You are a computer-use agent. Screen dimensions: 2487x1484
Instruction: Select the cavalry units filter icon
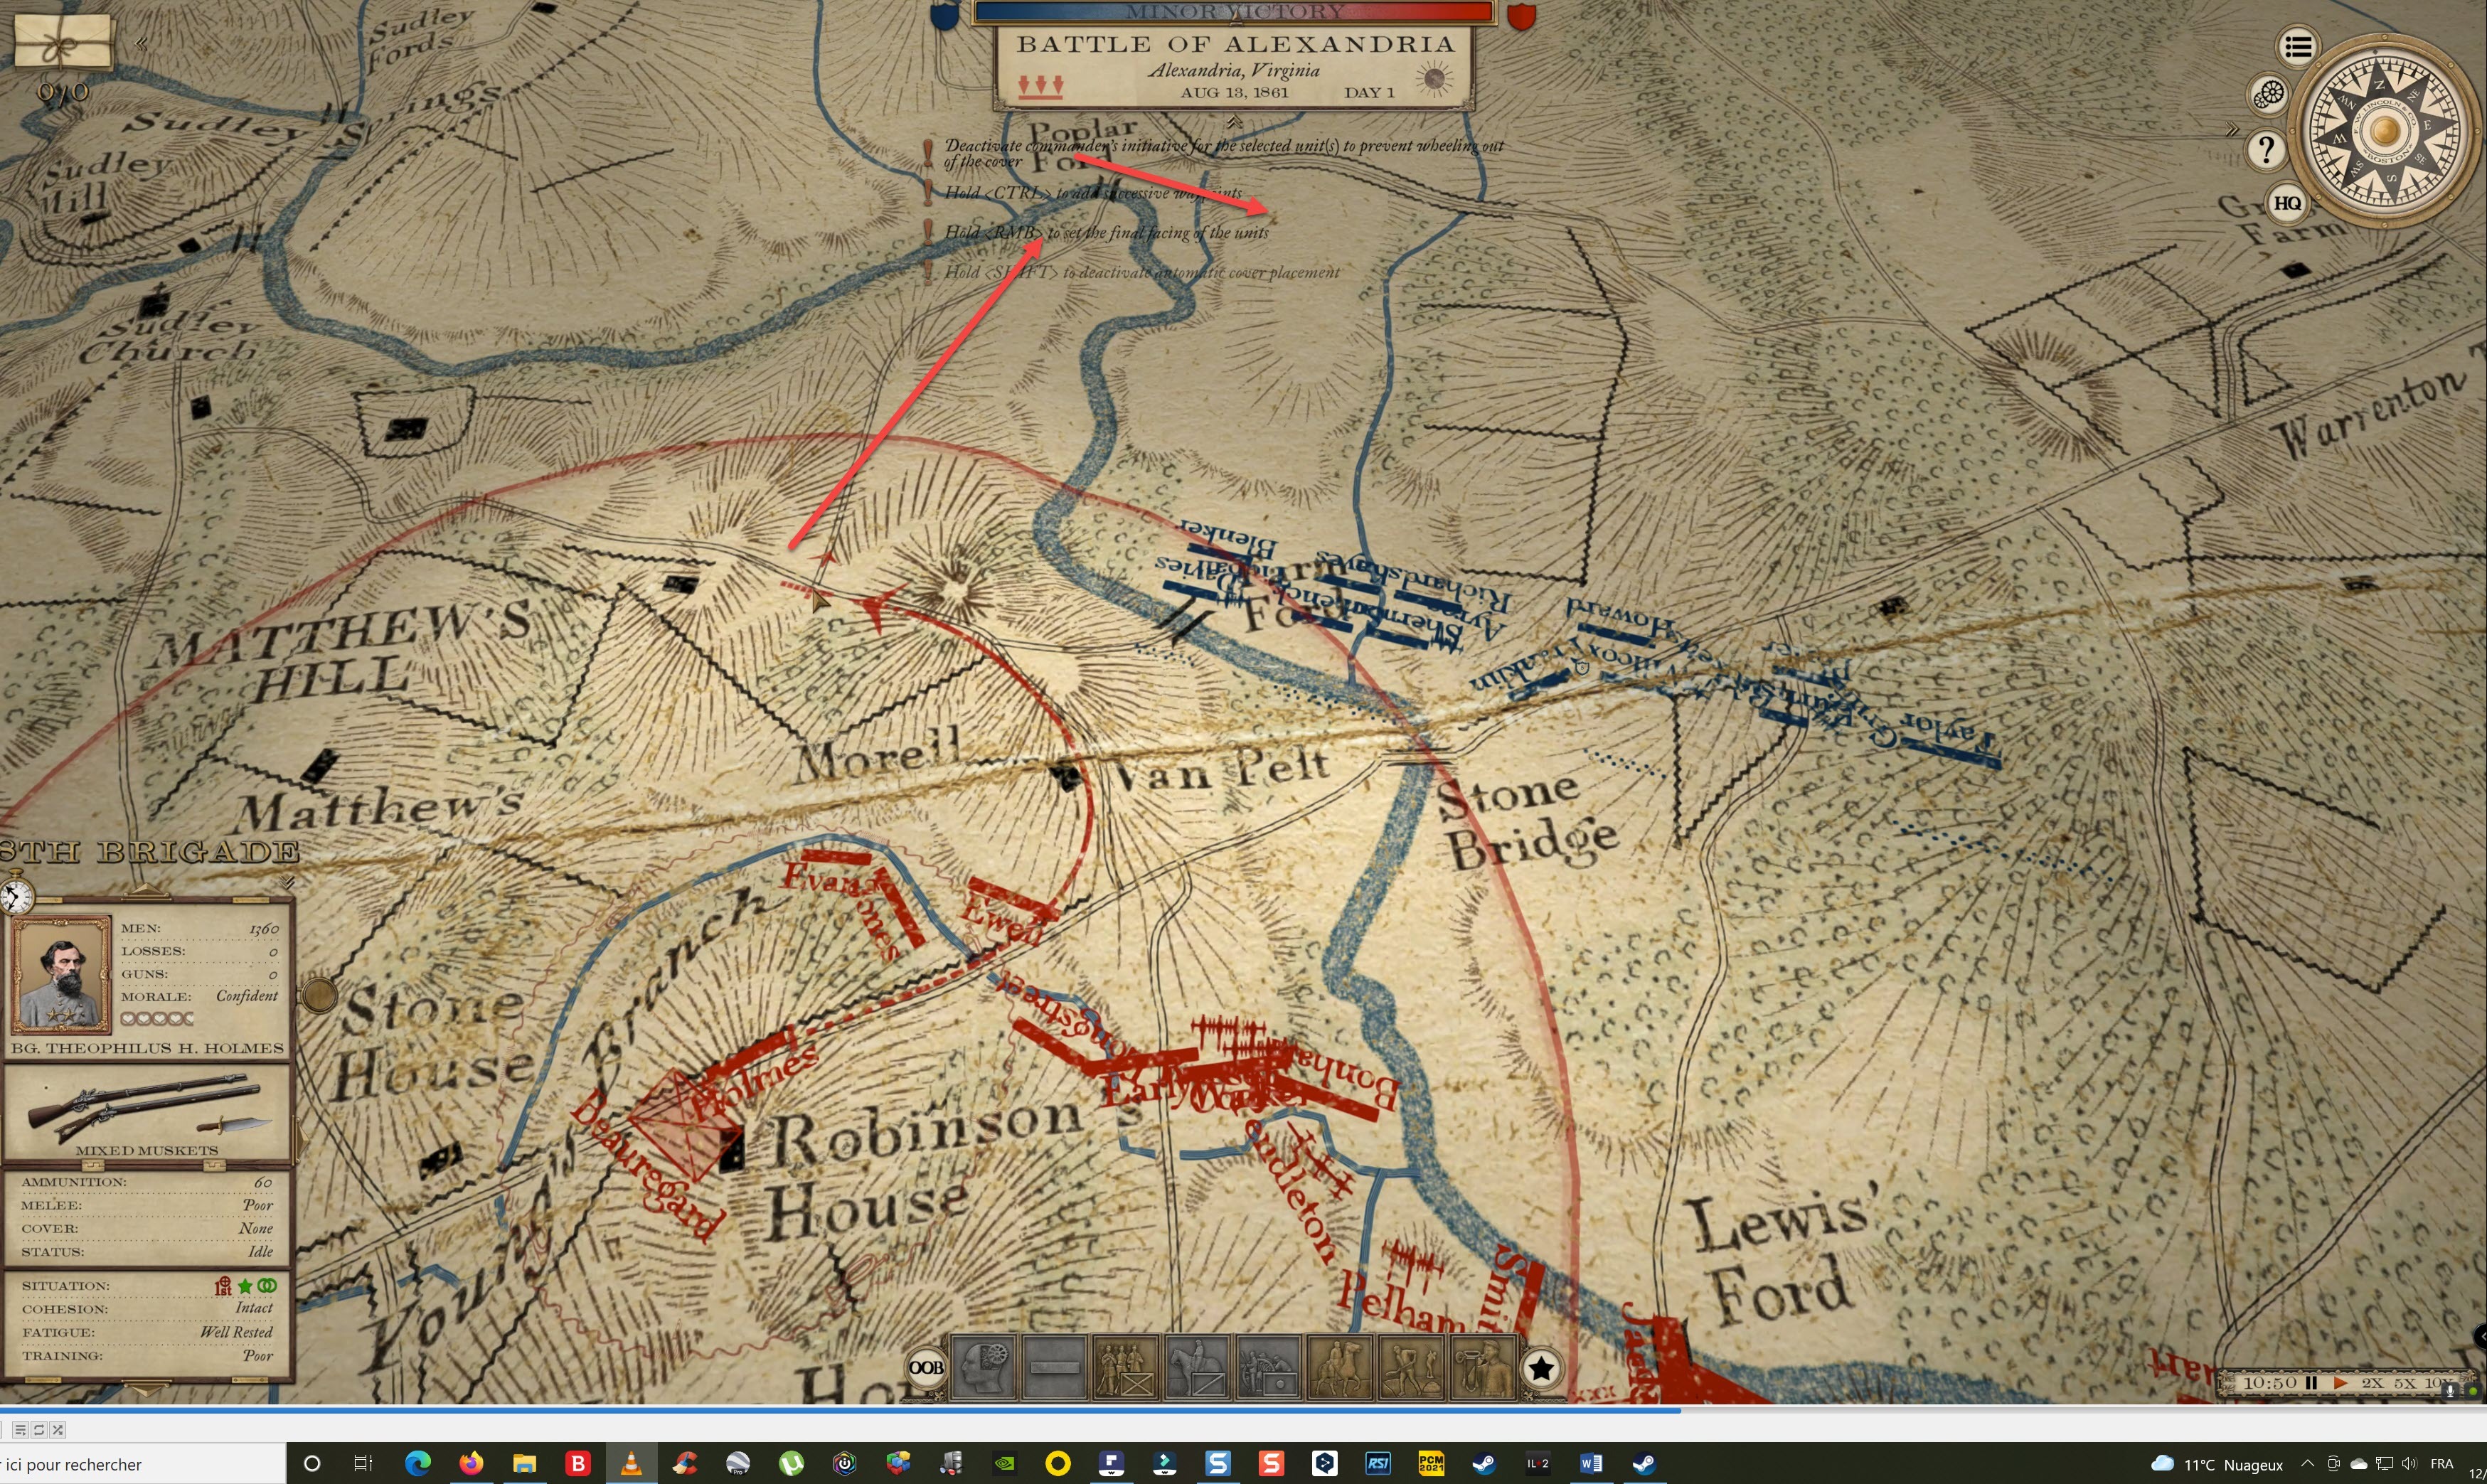1197,1367
